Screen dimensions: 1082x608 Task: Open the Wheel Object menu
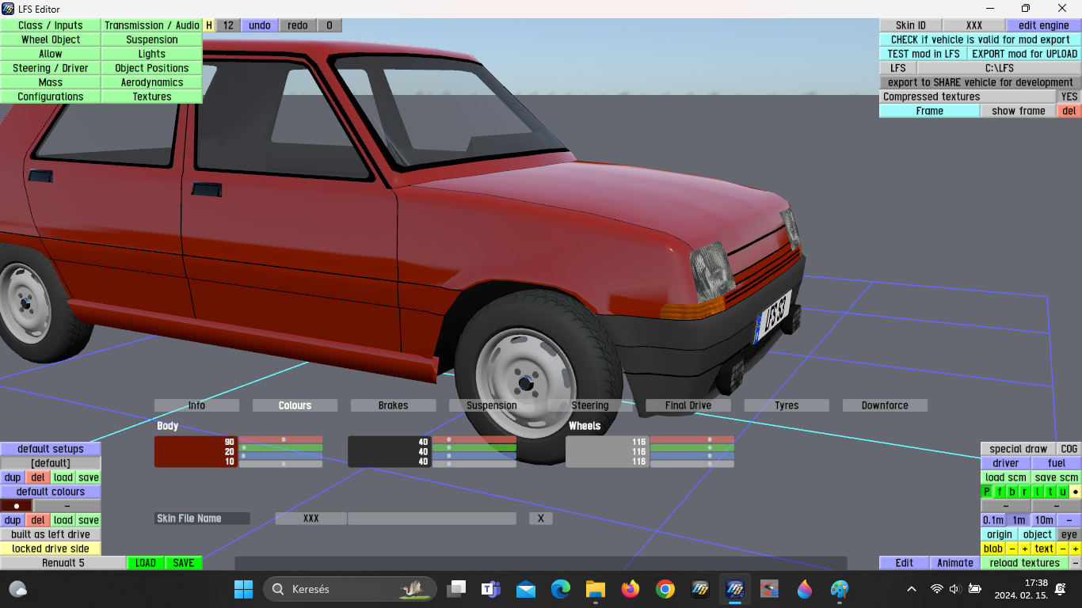point(51,40)
